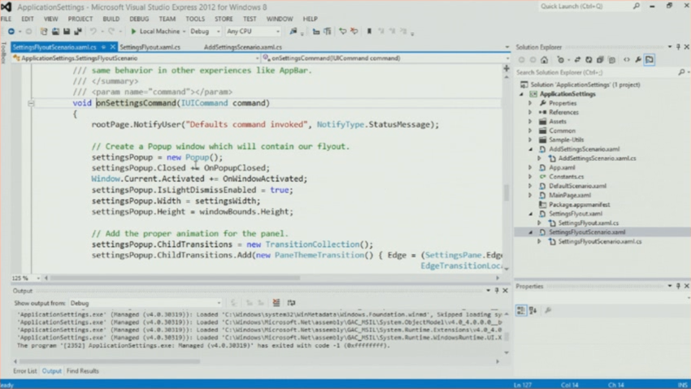Toggle Show All Files in Solution Explorer

[x=611, y=60]
